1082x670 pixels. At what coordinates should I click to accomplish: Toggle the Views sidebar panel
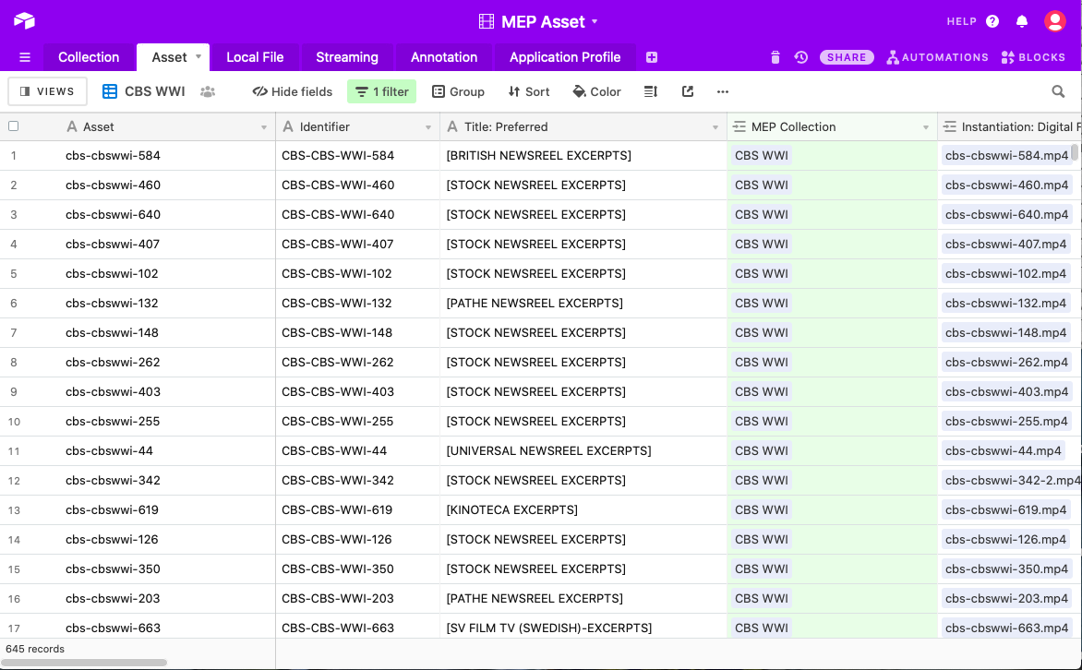[x=48, y=91]
